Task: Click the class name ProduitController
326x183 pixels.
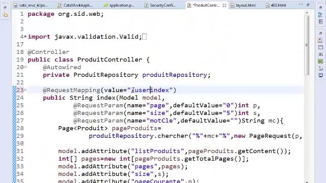Action: coord(110,60)
